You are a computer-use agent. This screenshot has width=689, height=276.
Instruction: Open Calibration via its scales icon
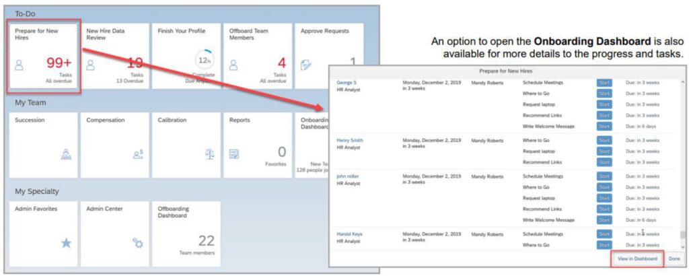[210, 154]
